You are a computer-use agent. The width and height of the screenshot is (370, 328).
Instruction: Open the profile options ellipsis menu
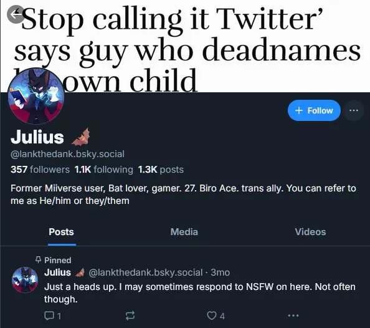tap(353, 110)
